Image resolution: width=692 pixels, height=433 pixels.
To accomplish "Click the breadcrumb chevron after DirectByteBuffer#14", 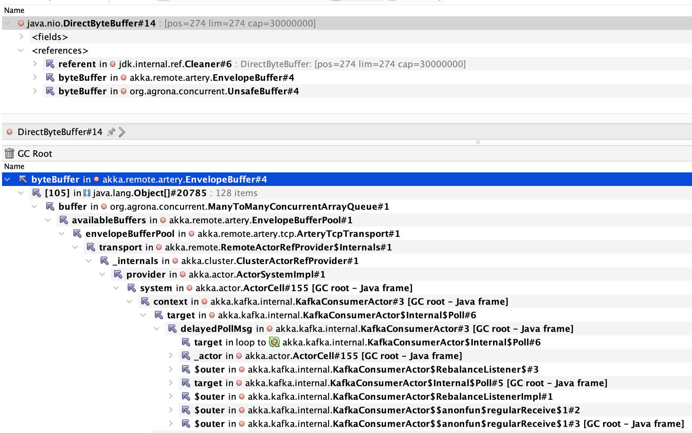I will point(122,132).
